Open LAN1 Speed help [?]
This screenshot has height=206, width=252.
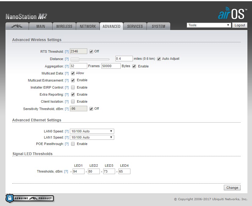(x=67, y=137)
